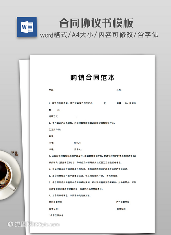Click the footnote *内容仅供参考
The image size is (171, 235).
coord(56,215)
